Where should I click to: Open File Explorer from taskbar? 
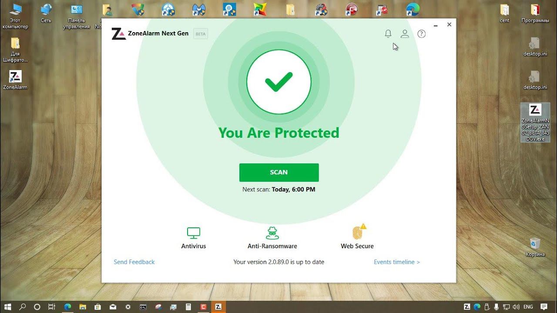point(83,307)
